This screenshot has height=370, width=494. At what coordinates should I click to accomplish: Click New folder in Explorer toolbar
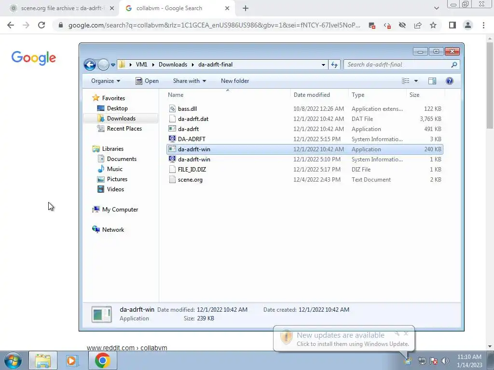[235, 81]
